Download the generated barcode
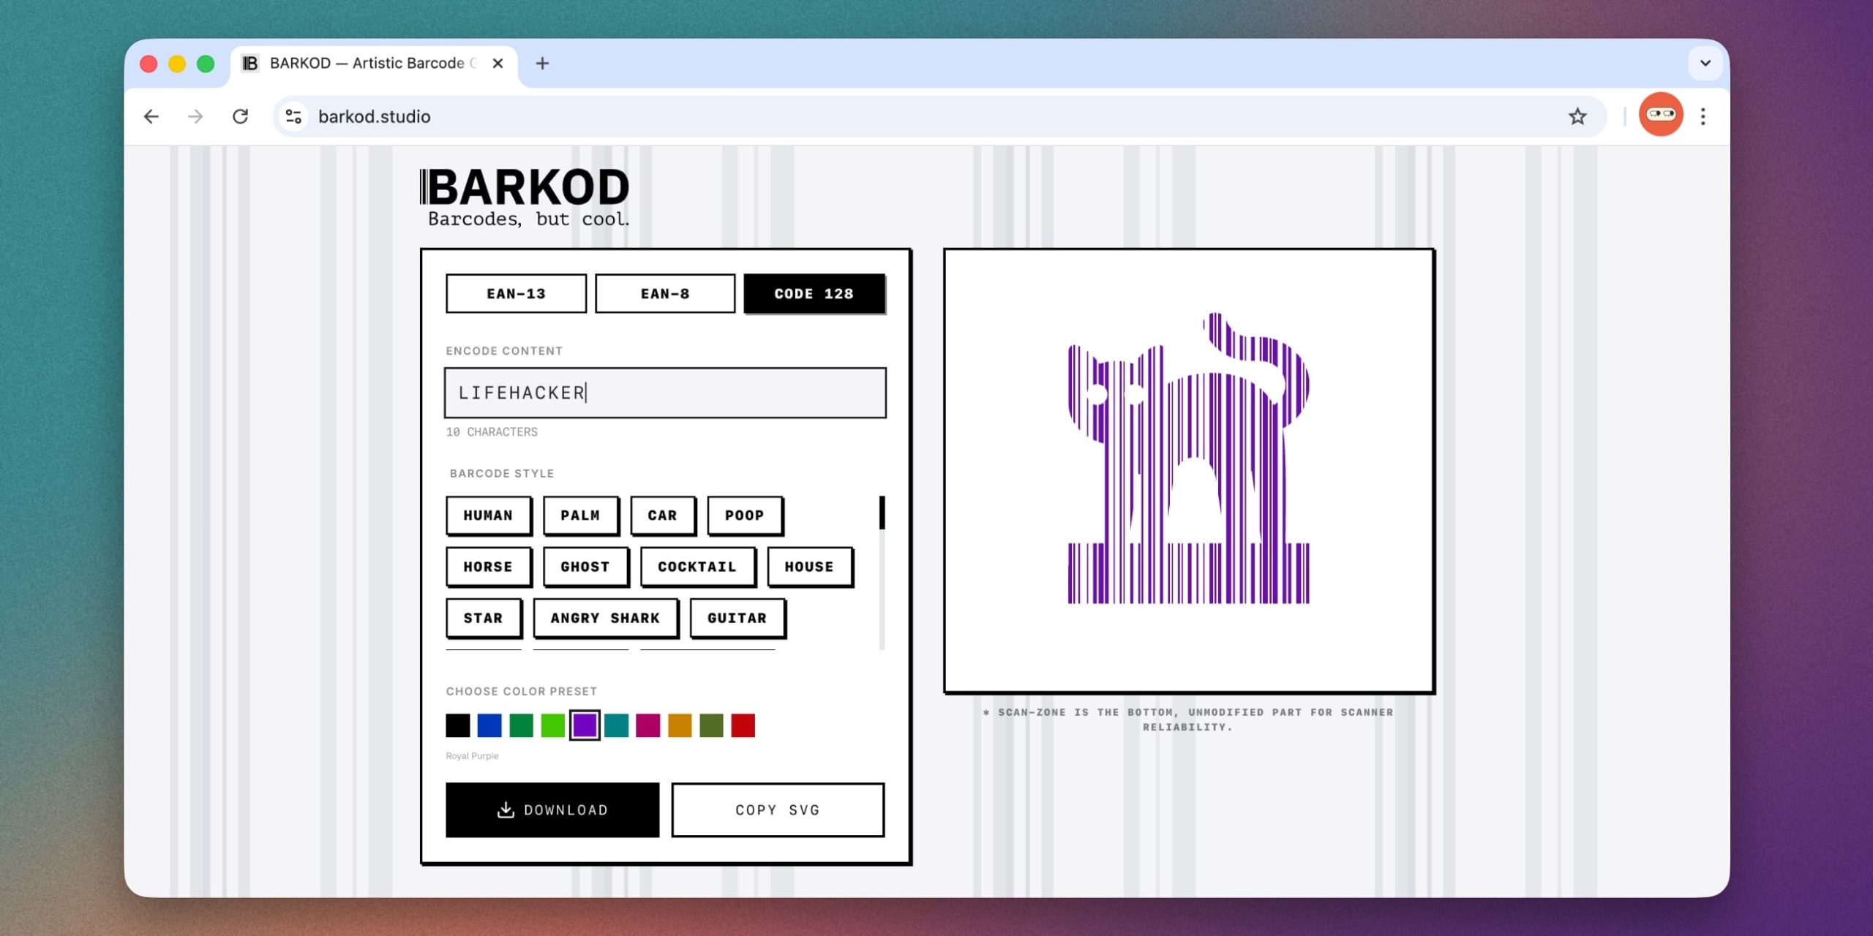Viewport: 1873px width, 936px height. (x=552, y=810)
